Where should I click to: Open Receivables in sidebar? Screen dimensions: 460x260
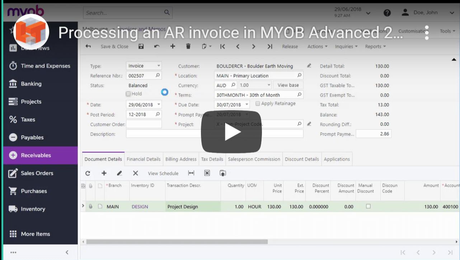point(41,155)
